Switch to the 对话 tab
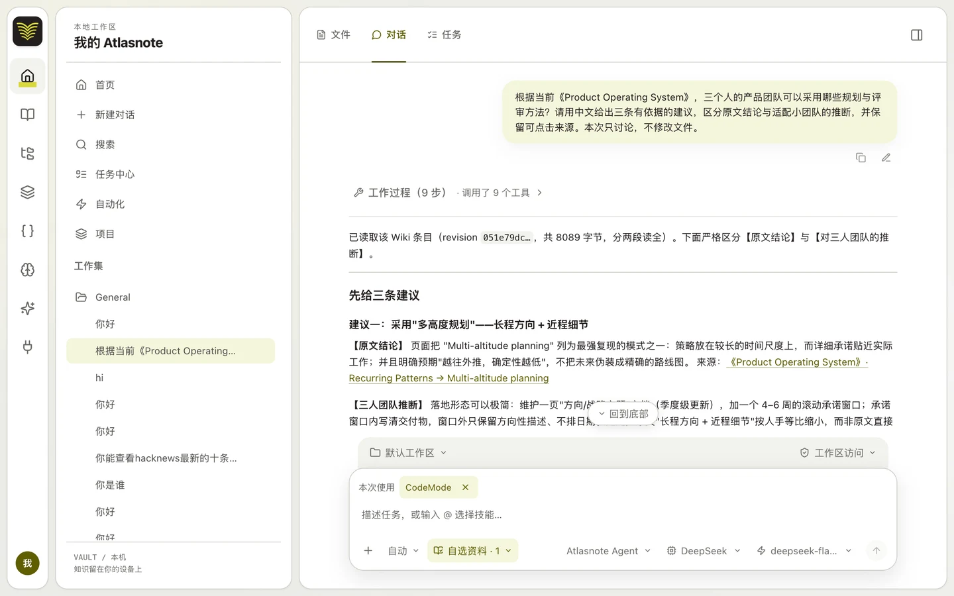This screenshot has width=954, height=596. (389, 35)
